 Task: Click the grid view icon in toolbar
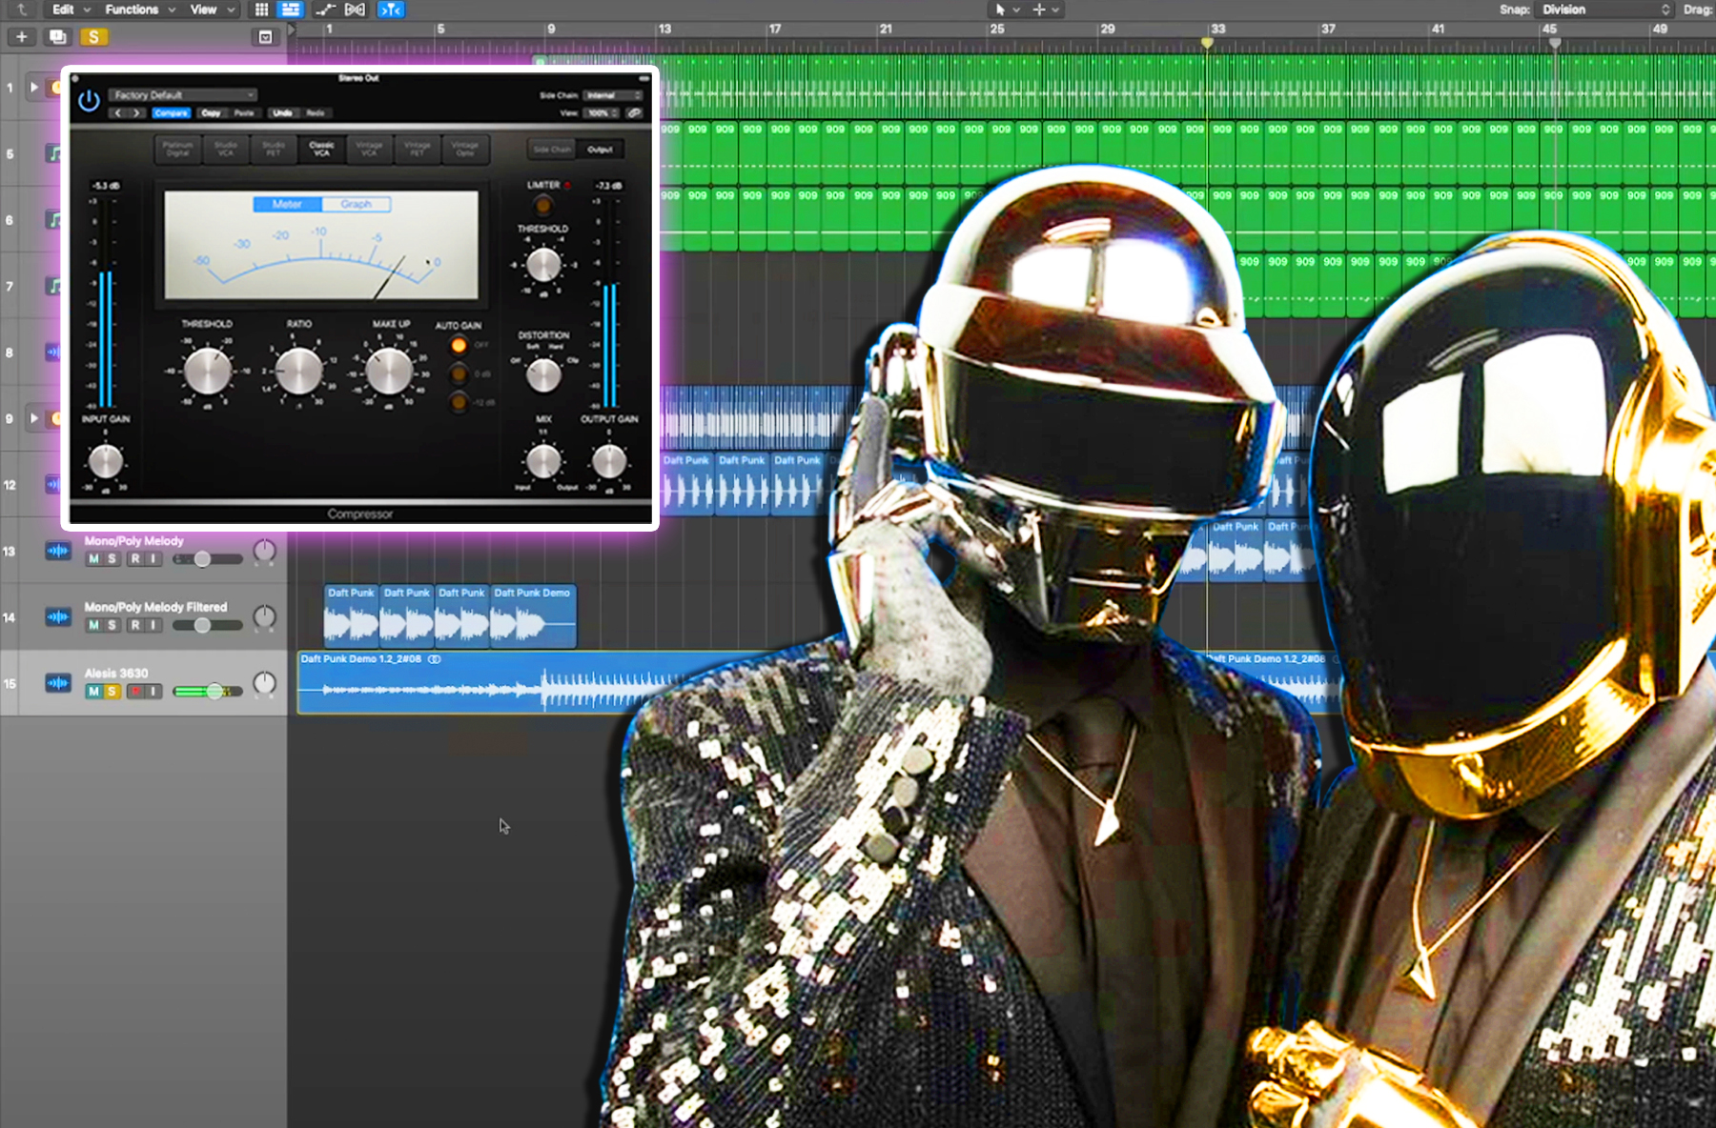pos(261,10)
